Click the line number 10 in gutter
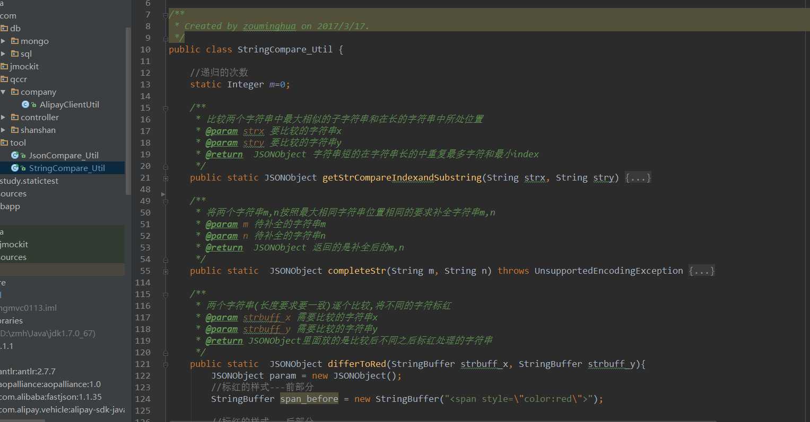The width and height of the screenshot is (810, 422). coord(145,49)
